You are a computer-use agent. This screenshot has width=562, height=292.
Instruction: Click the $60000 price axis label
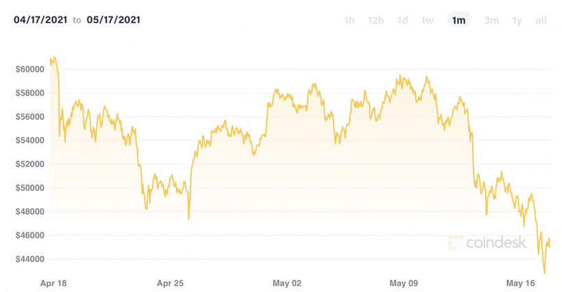pyautogui.click(x=29, y=69)
